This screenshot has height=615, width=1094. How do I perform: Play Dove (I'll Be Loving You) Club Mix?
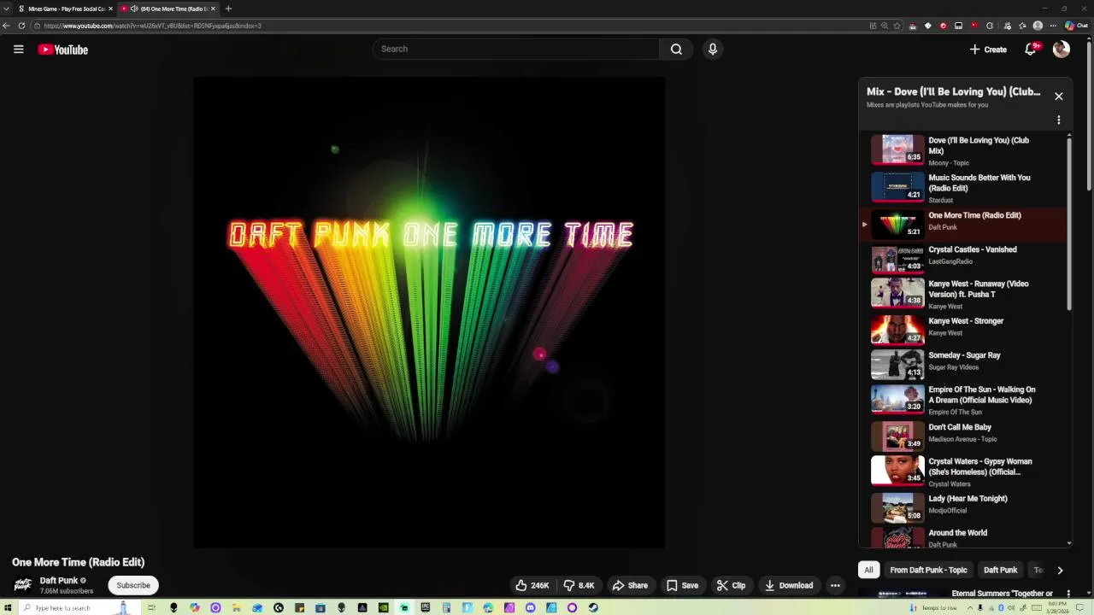[x=962, y=150]
